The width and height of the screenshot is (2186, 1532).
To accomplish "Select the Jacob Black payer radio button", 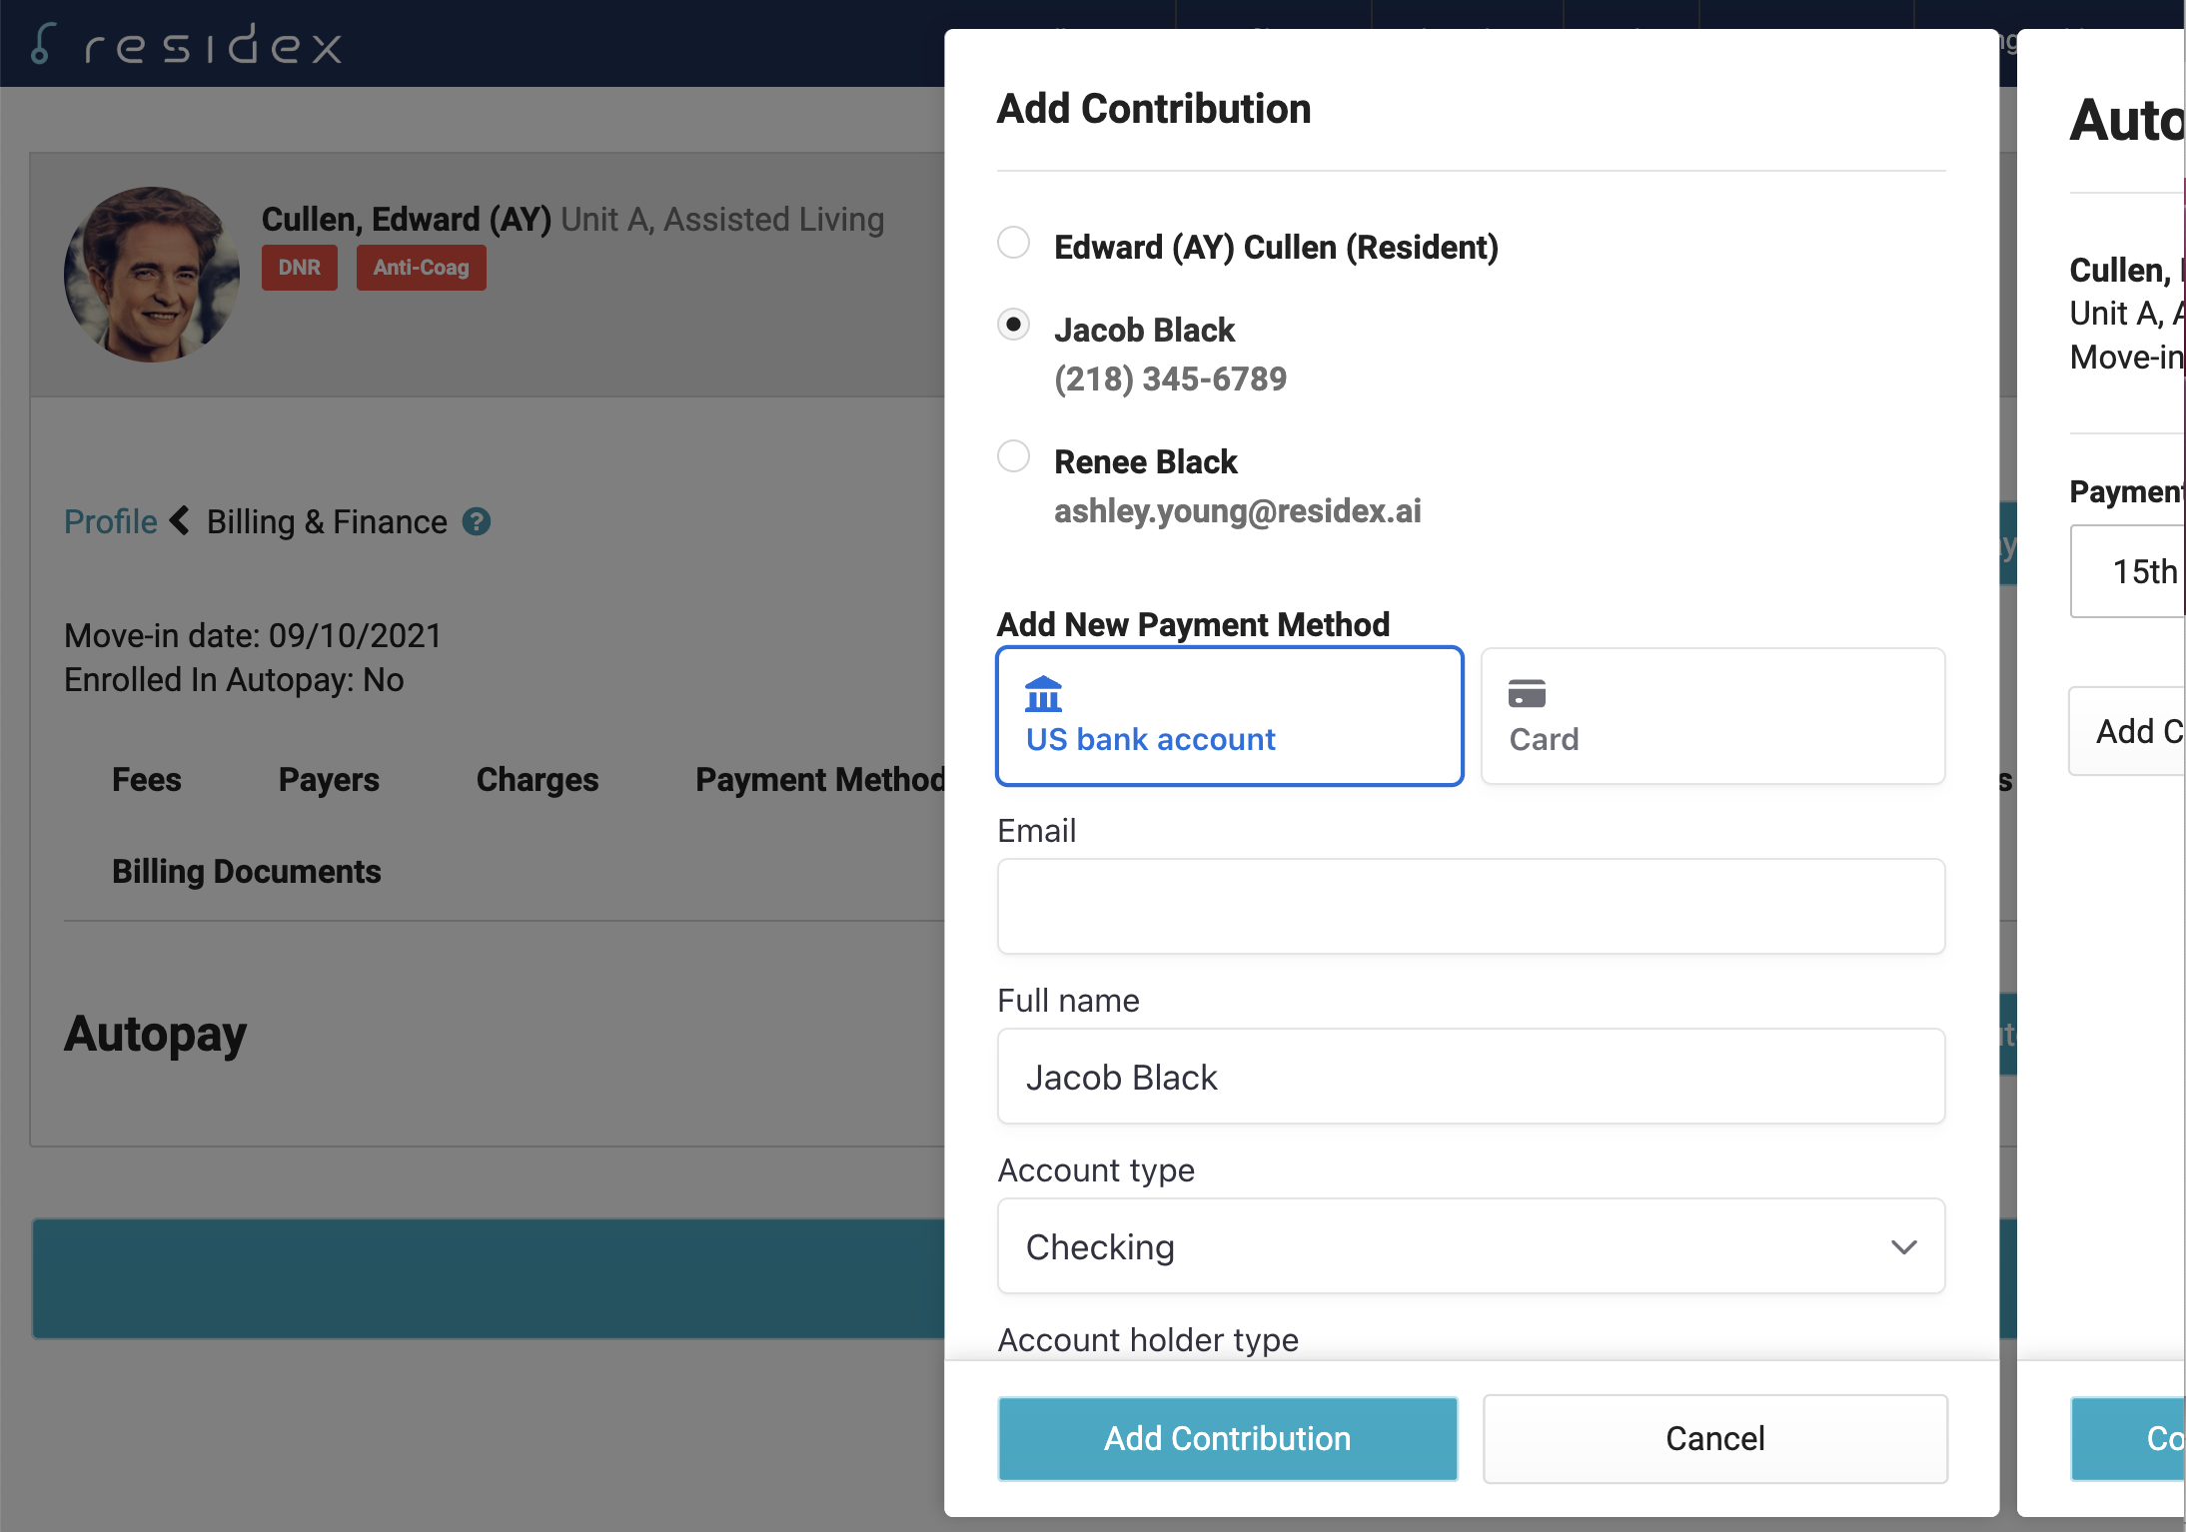I will 1013,326.
